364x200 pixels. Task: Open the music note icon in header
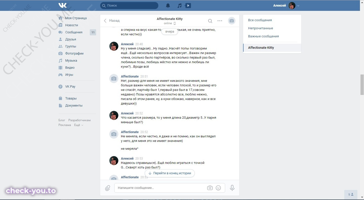179,5
